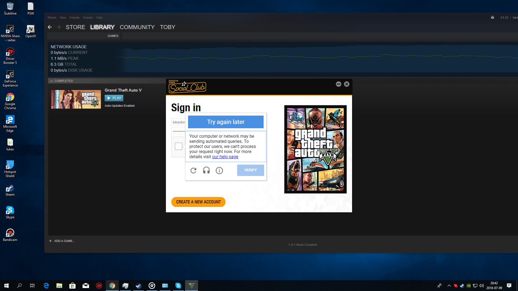Open volume control in system tray
518x291 pixels.
tap(482, 286)
